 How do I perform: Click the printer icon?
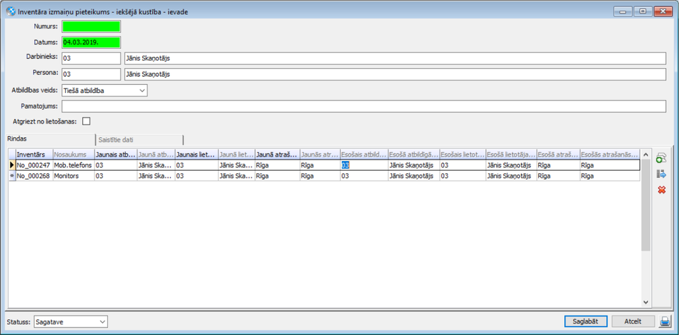[664, 321]
